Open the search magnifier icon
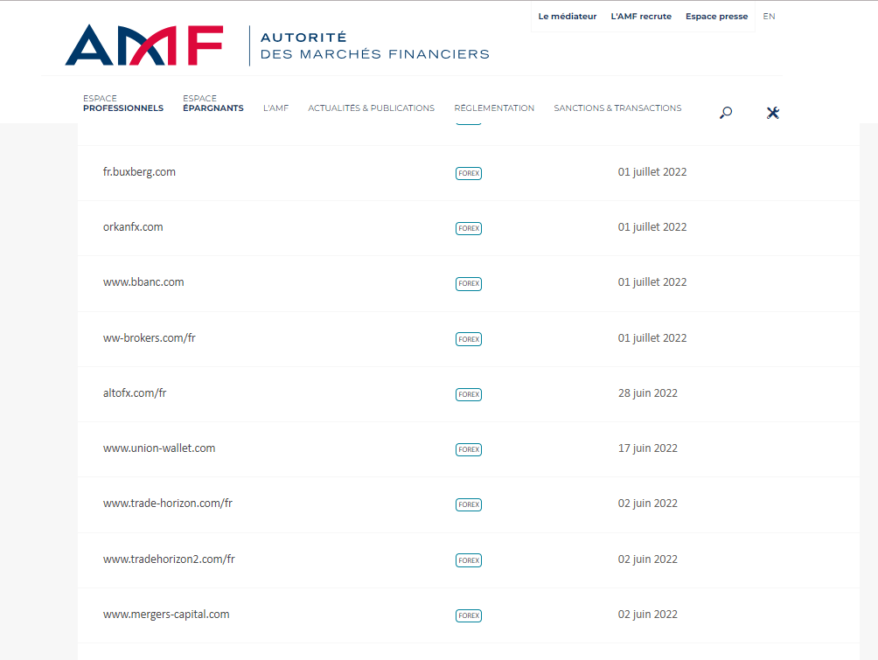Screen dimensions: 878x660 tap(725, 112)
